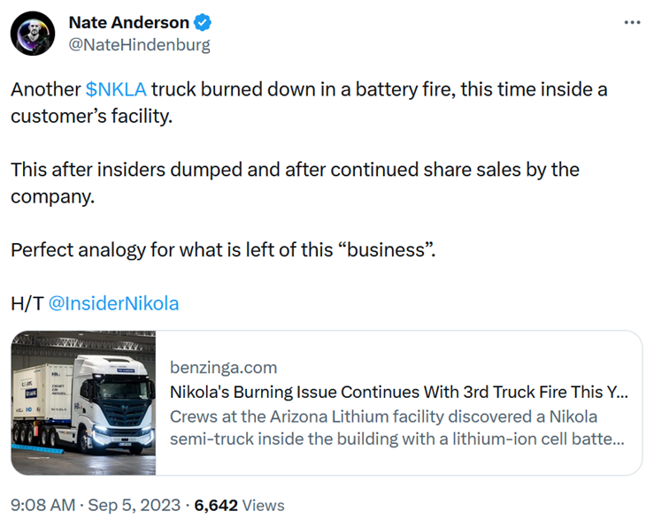Click the 'Perfect analogy' sentence
The image size is (654, 519).
[223, 249]
